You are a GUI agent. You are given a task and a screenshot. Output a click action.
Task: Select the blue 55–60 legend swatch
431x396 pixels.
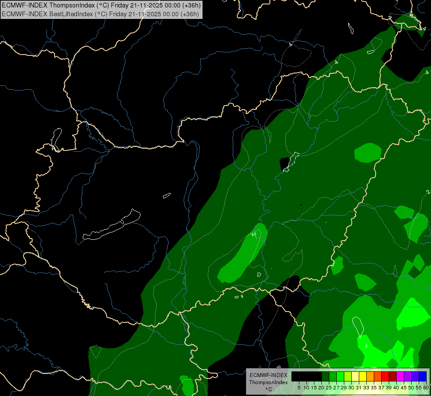point(423,376)
